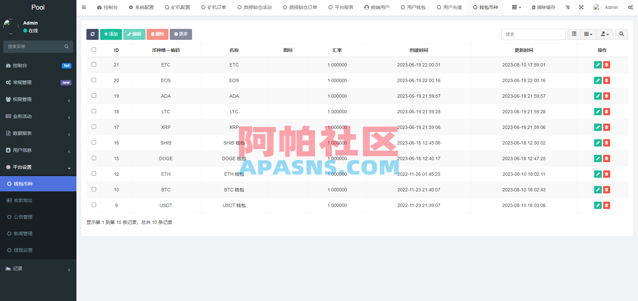Collapse the sidebar with the hamburger icon

(84, 7)
